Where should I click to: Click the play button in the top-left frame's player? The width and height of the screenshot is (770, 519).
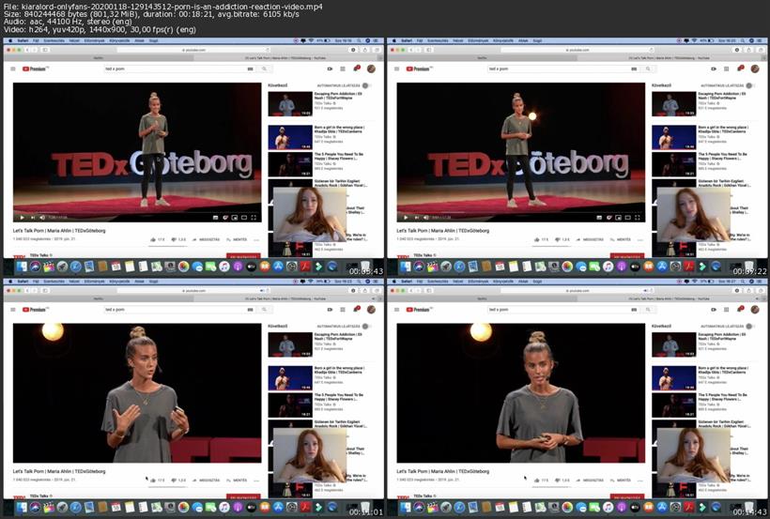(22, 217)
